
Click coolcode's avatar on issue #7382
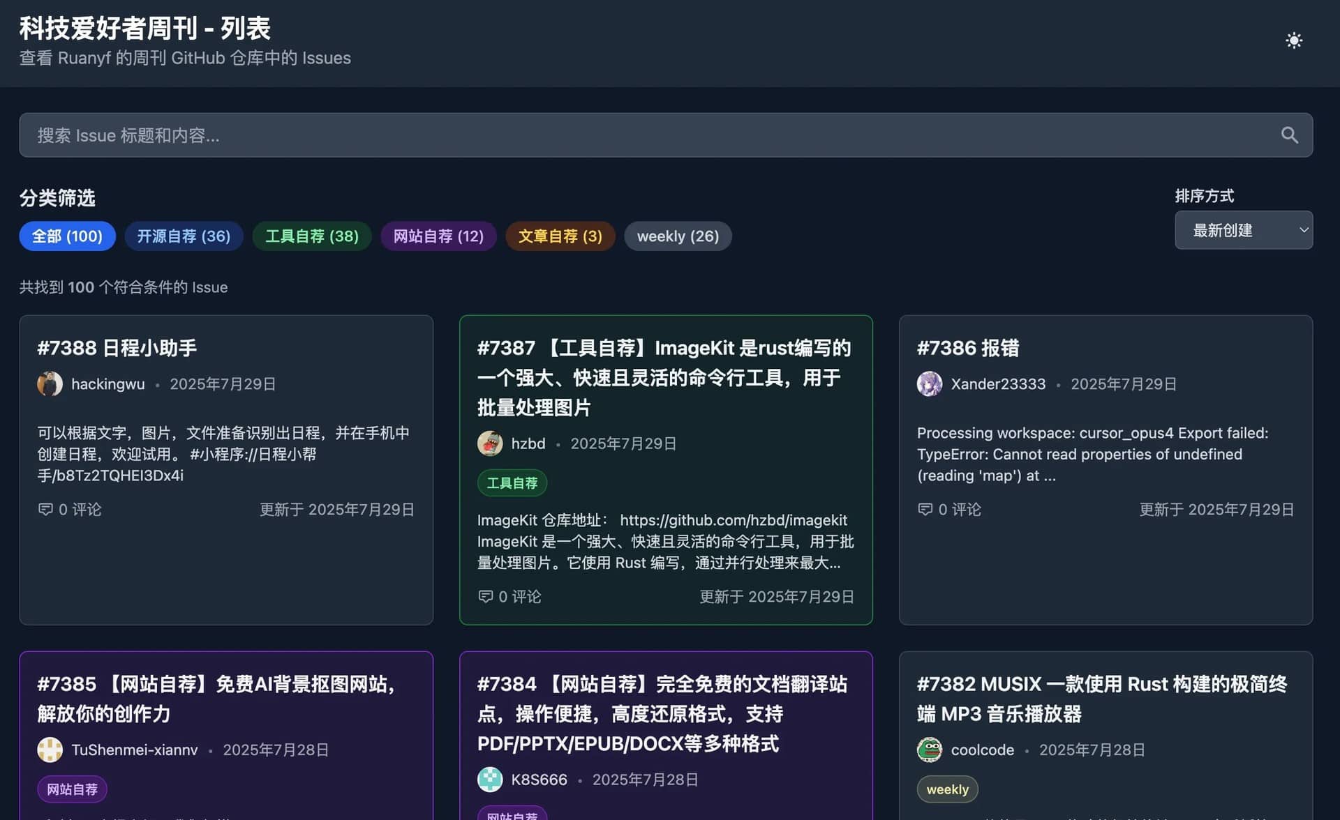pyautogui.click(x=929, y=750)
